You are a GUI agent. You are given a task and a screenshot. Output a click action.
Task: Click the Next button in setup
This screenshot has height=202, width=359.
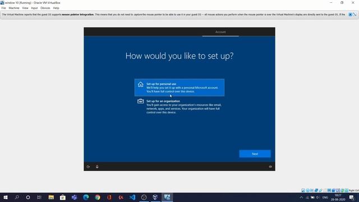click(255, 154)
